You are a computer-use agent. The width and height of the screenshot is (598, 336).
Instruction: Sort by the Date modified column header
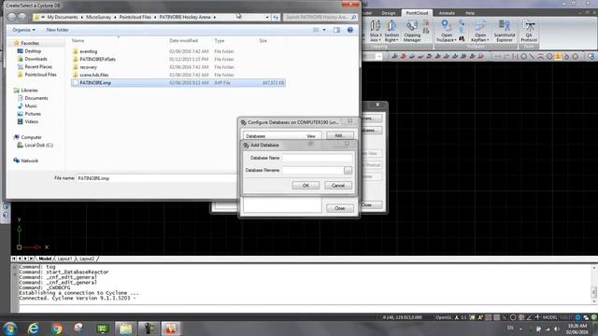click(183, 40)
